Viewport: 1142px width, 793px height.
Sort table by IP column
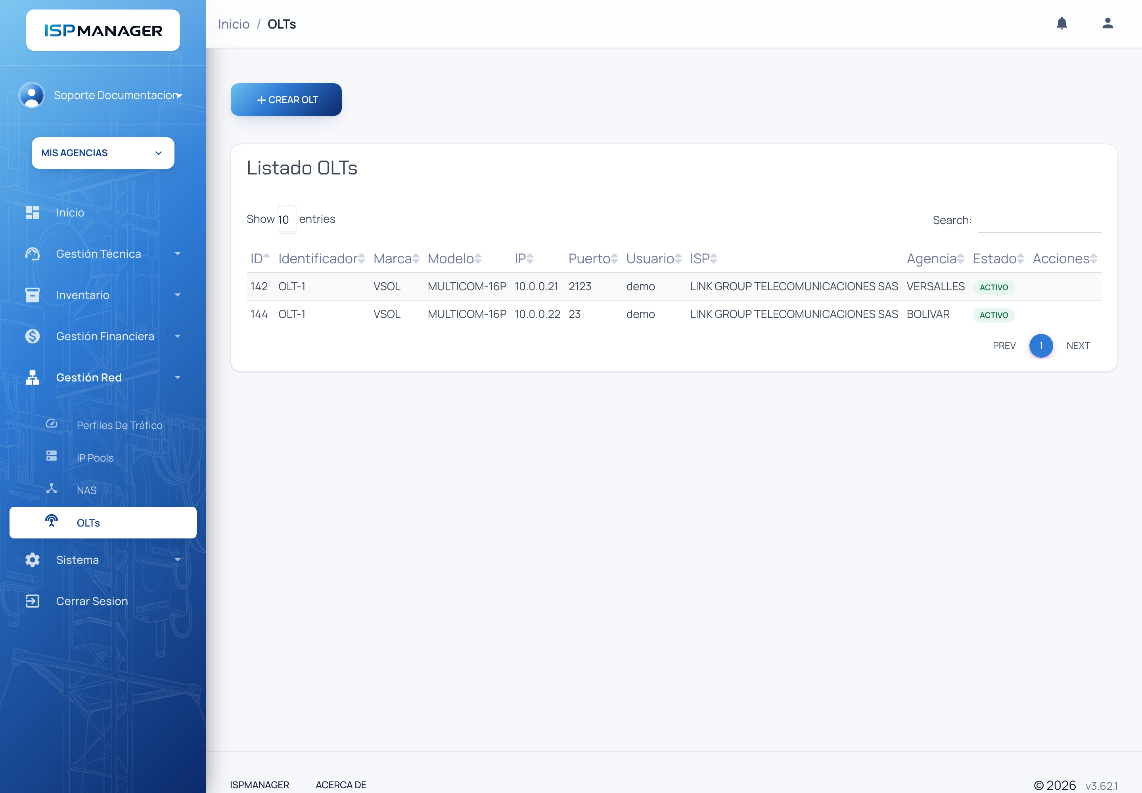pos(530,259)
